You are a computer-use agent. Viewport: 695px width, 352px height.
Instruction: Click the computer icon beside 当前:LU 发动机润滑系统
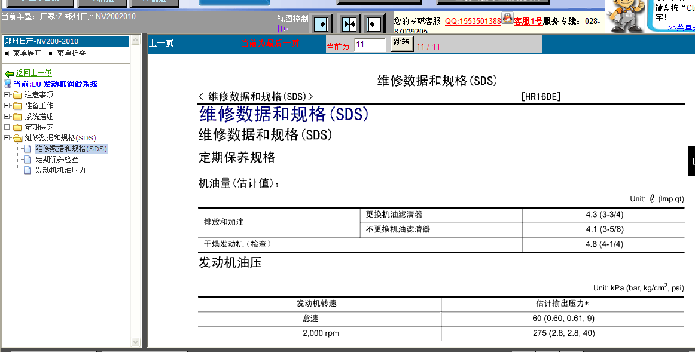pyautogui.click(x=8, y=84)
